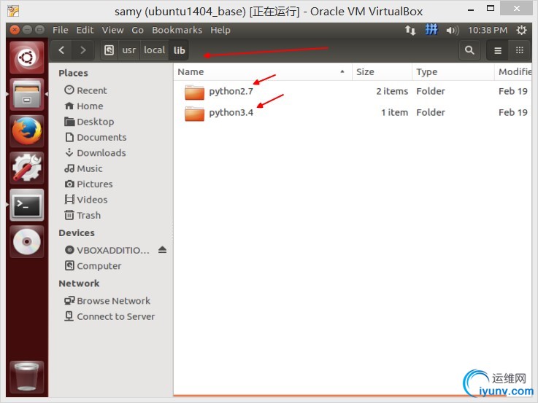This screenshot has height=403, width=538.
Task: Open the Bookmarks menu
Action: pos(177,30)
